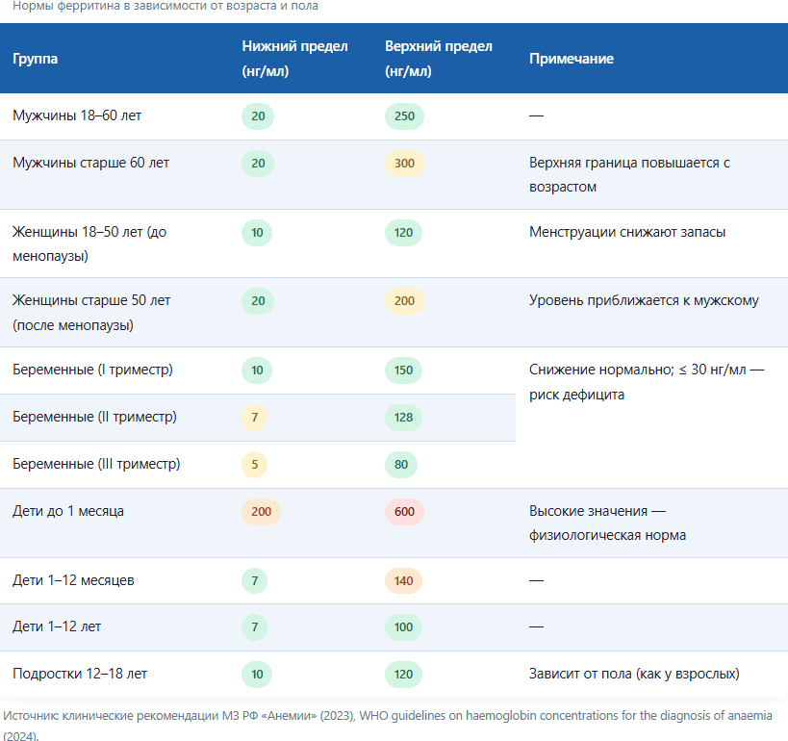This screenshot has height=741, width=788.
Task: Click the note 'Менструации снижают запасы'
Action: tap(627, 232)
